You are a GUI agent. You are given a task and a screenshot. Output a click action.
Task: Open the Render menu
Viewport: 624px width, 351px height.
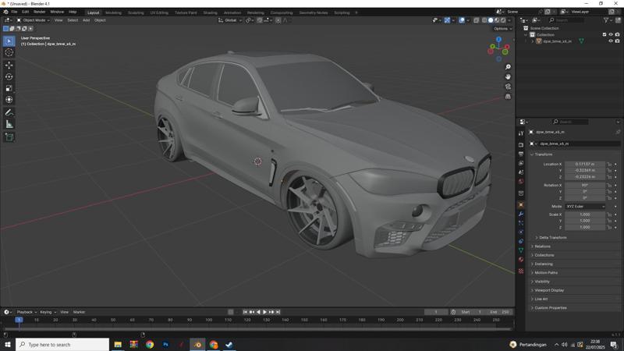pos(40,12)
